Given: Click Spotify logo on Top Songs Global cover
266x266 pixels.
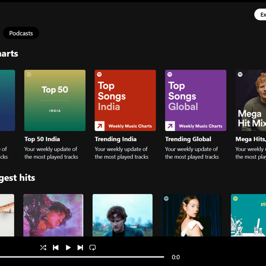Looking at the screenshot, I should 170,74.
